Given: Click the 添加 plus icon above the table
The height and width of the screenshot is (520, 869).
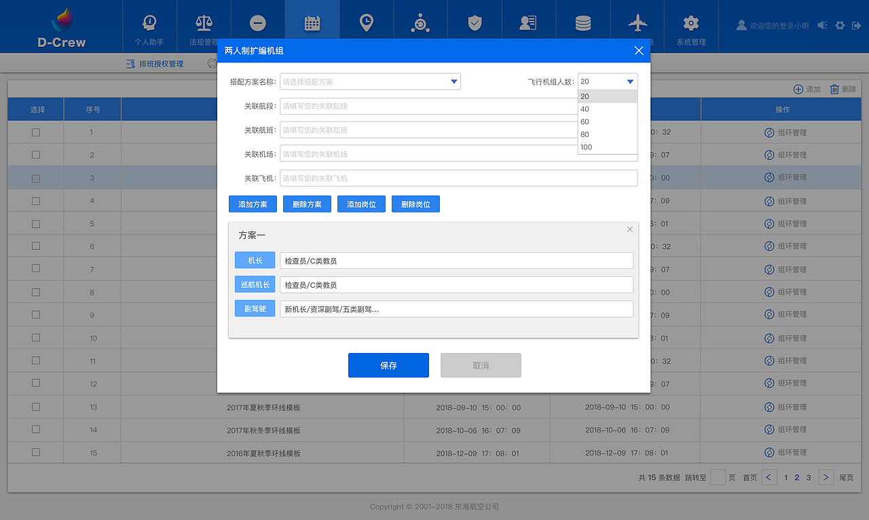Looking at the screenshot, I should pyautogui.click(x=798, y=89).
